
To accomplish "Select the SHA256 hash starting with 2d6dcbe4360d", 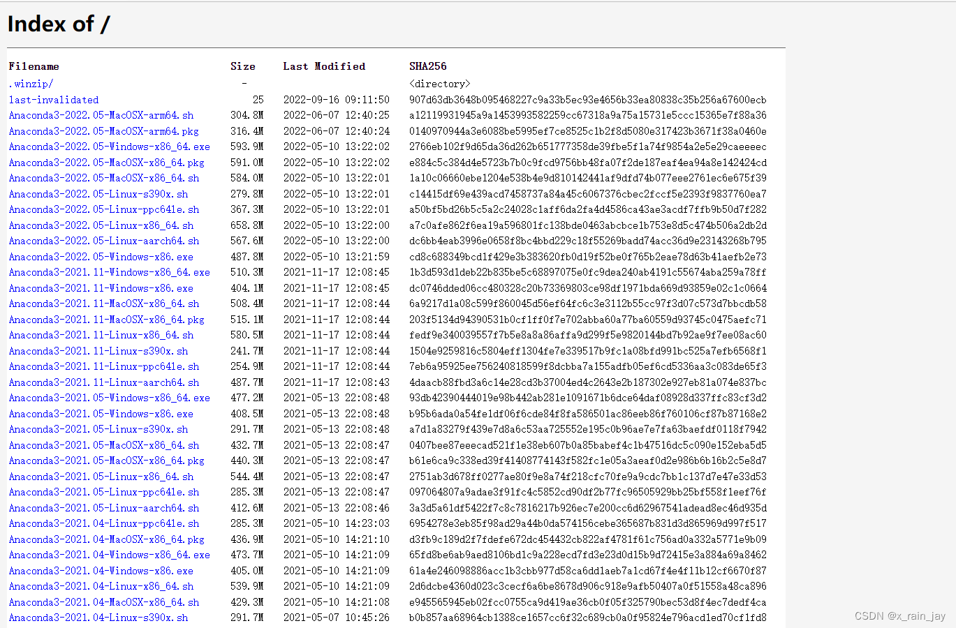I will [x=588, y=586].
